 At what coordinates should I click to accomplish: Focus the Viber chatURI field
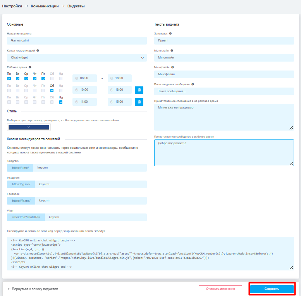click(x=96, y=217)
